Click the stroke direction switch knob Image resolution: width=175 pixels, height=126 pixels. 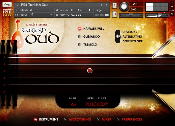click(118, 36)
